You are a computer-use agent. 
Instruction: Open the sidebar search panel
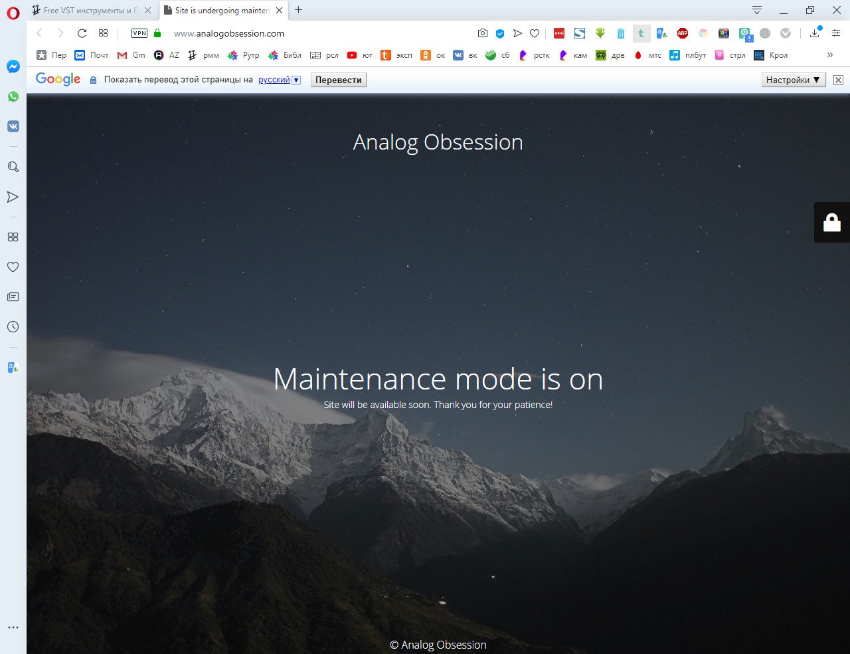point(13,167)
